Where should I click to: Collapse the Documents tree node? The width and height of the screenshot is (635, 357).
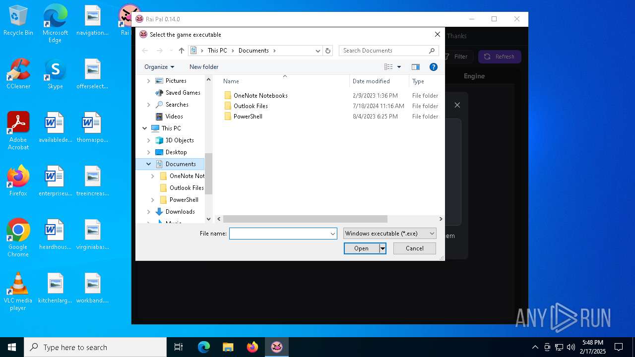[x=148, y=164]
